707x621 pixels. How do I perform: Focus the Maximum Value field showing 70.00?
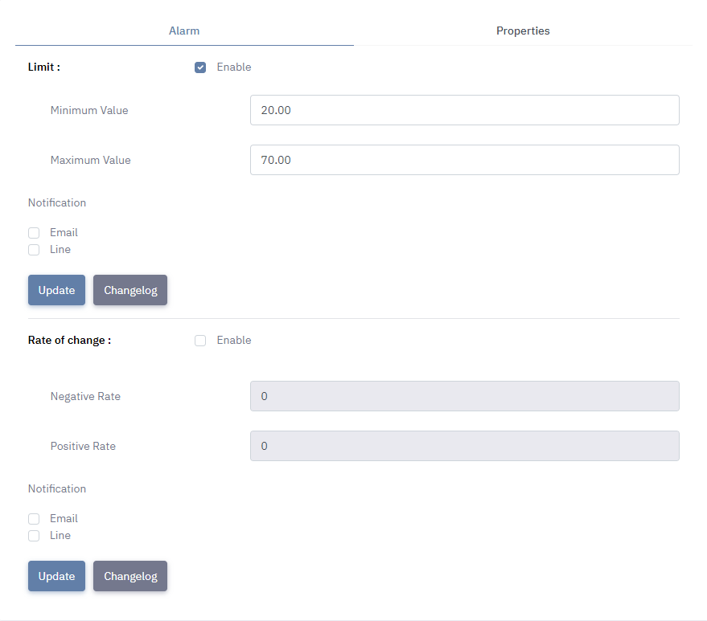click(464, 160)
